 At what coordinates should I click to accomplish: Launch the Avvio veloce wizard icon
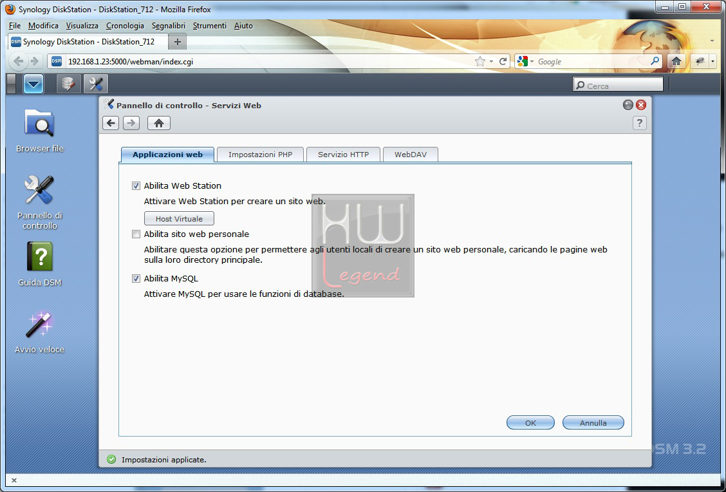click(x=39, y=332)
